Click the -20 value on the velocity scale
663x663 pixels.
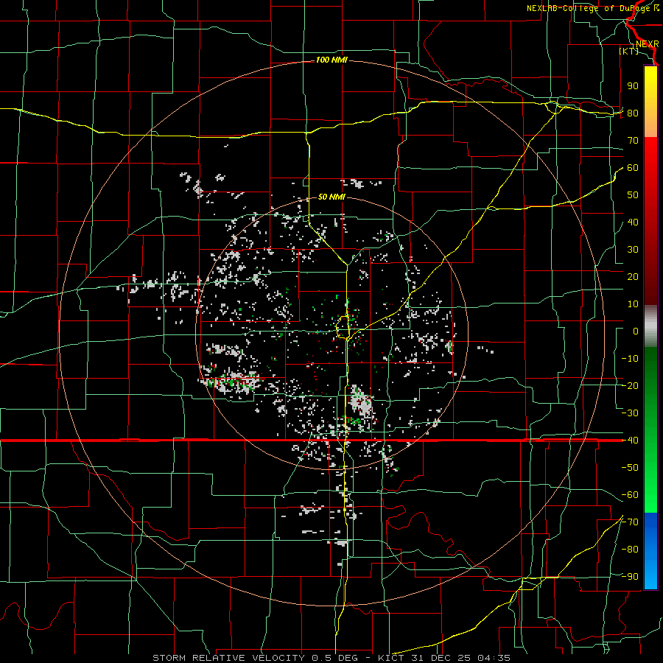(x=630, y=385)
